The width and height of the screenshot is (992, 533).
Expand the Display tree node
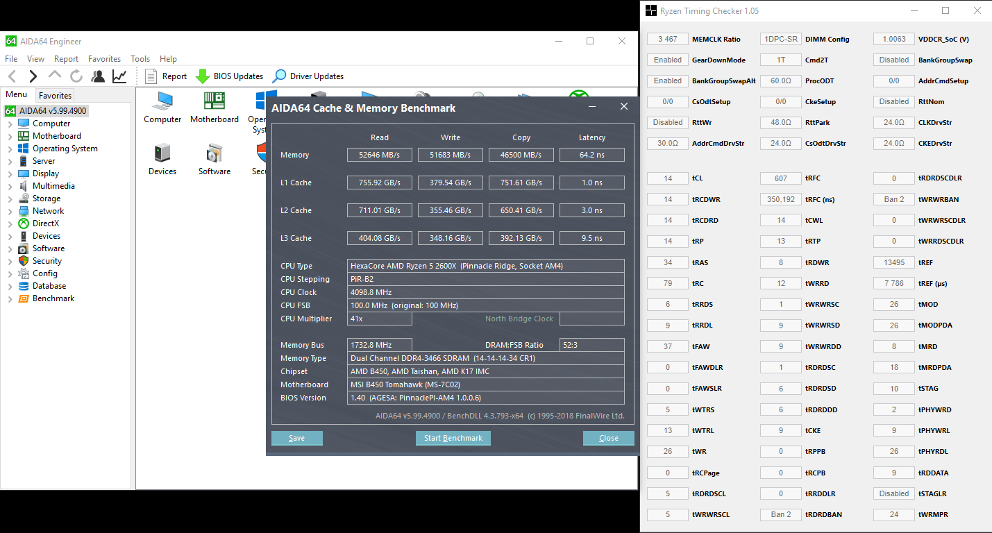pos(10,174)
